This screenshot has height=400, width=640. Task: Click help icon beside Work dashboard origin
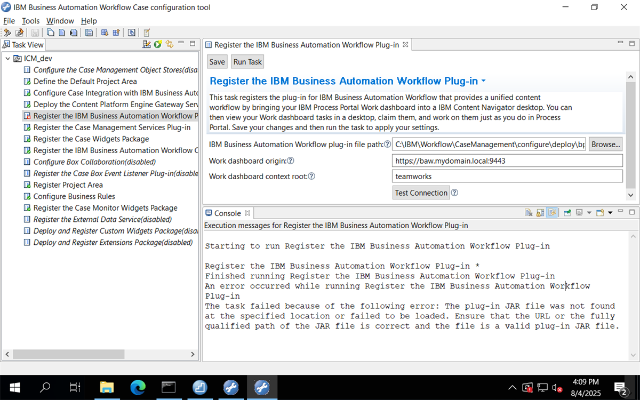[x=291, y=161]
